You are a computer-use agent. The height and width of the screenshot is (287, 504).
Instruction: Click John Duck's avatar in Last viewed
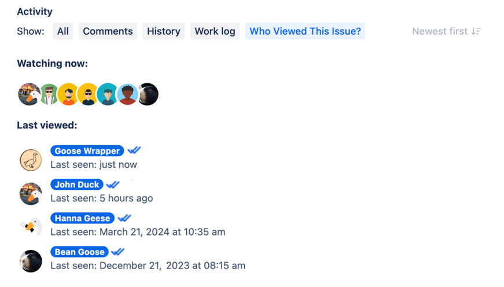[x=31, y=193]
